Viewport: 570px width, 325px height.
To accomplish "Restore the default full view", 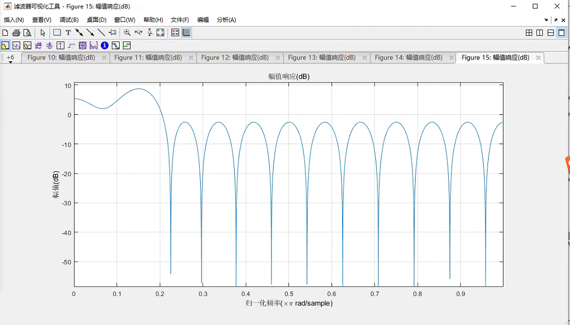I will pyautogui.click(x=160, y=32).
